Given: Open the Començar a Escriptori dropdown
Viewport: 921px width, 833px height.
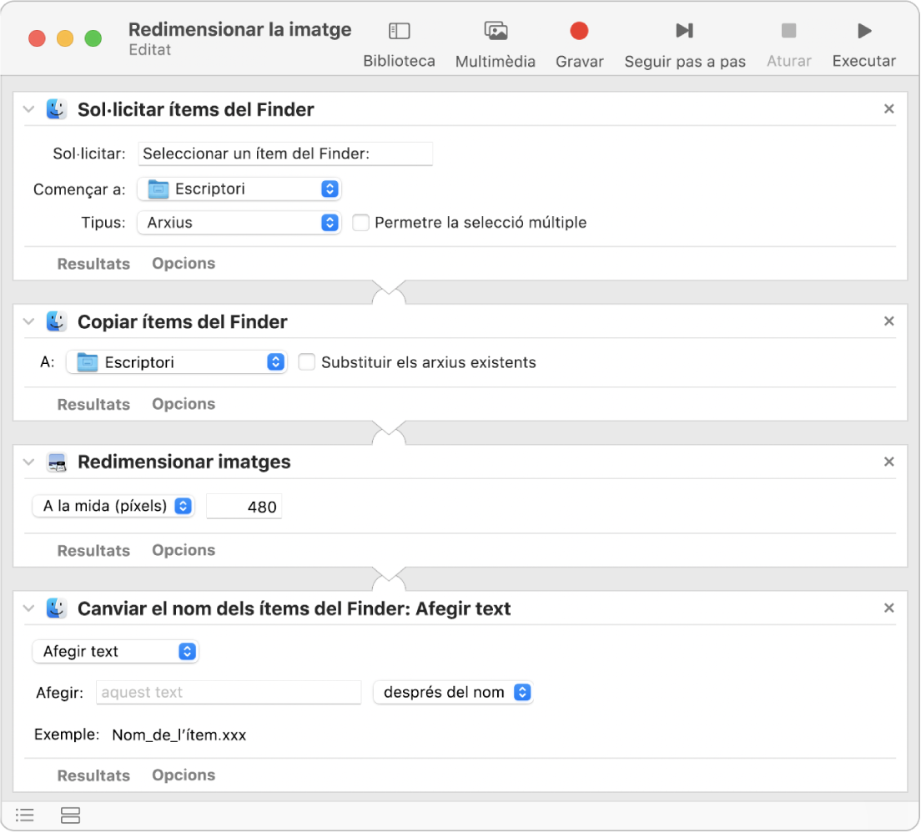Looking at the screenshot, I should tap(239, 189).
